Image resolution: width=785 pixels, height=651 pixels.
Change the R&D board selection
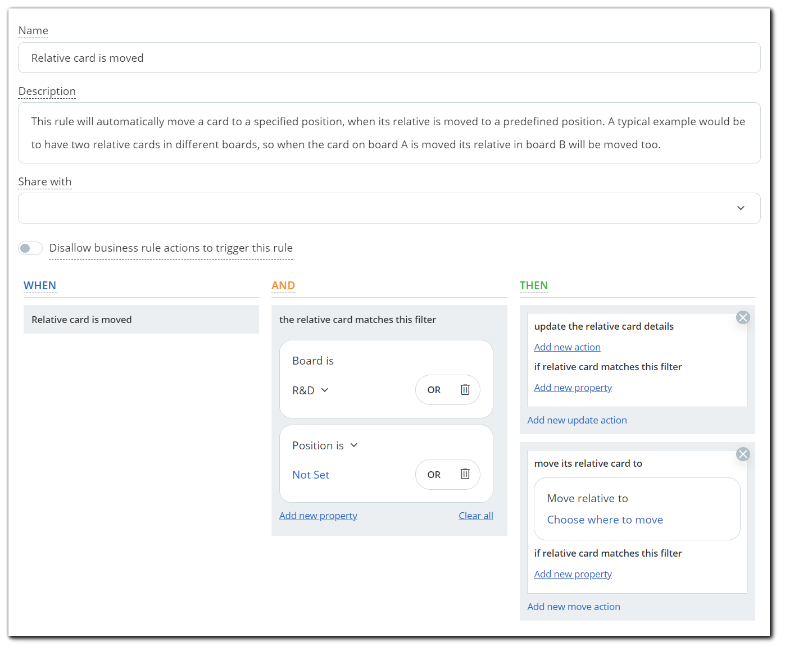[310, 390]
